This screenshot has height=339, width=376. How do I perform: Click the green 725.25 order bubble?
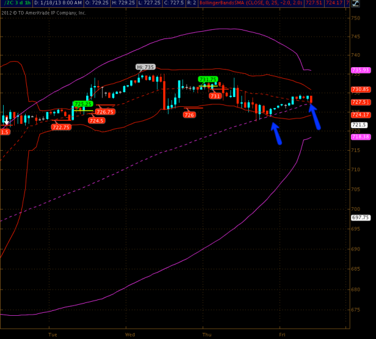pos(83,104)
